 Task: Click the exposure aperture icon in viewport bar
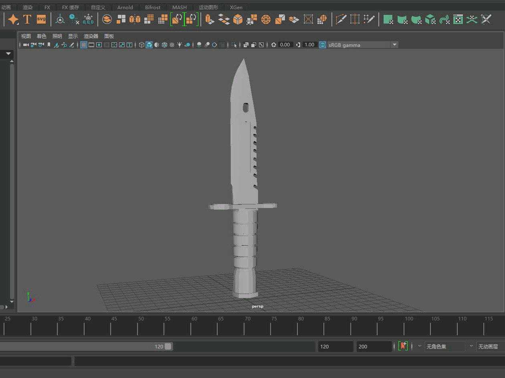[274, 45]
